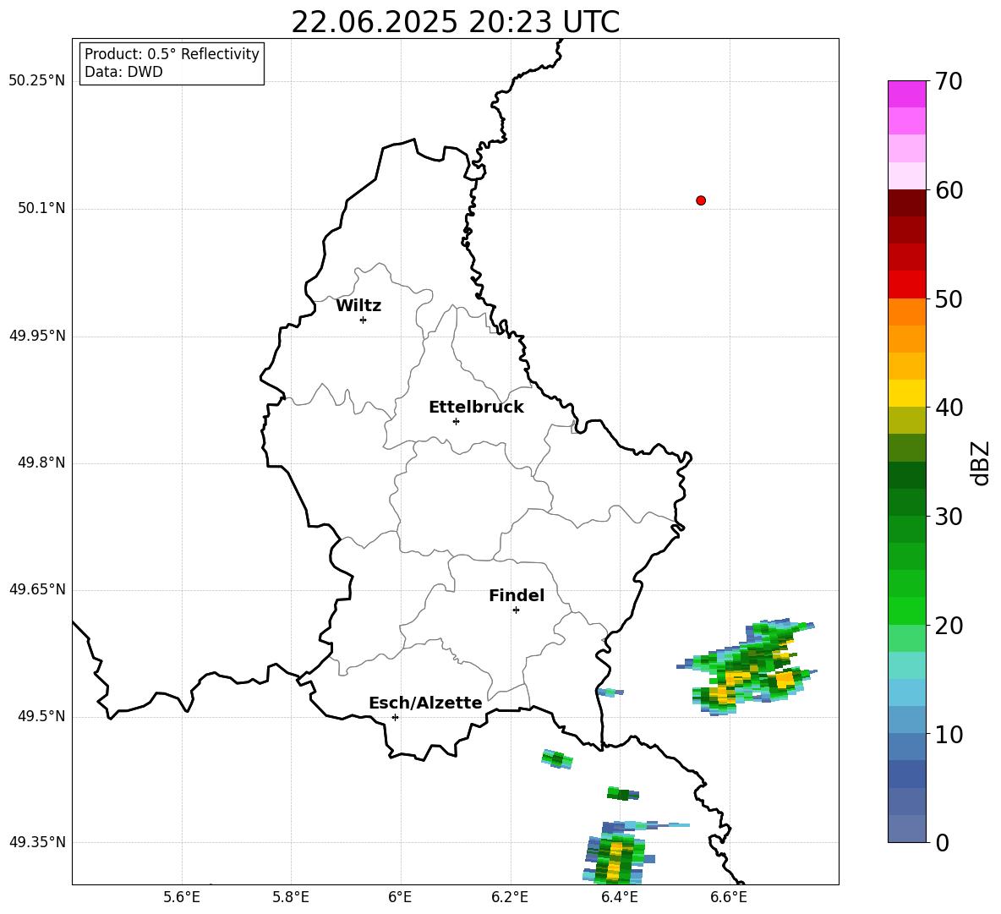This screenshot has height=914, width=1001.
Task: Click the longitude label 5.8°E
Action: click(x=291, y=897)
